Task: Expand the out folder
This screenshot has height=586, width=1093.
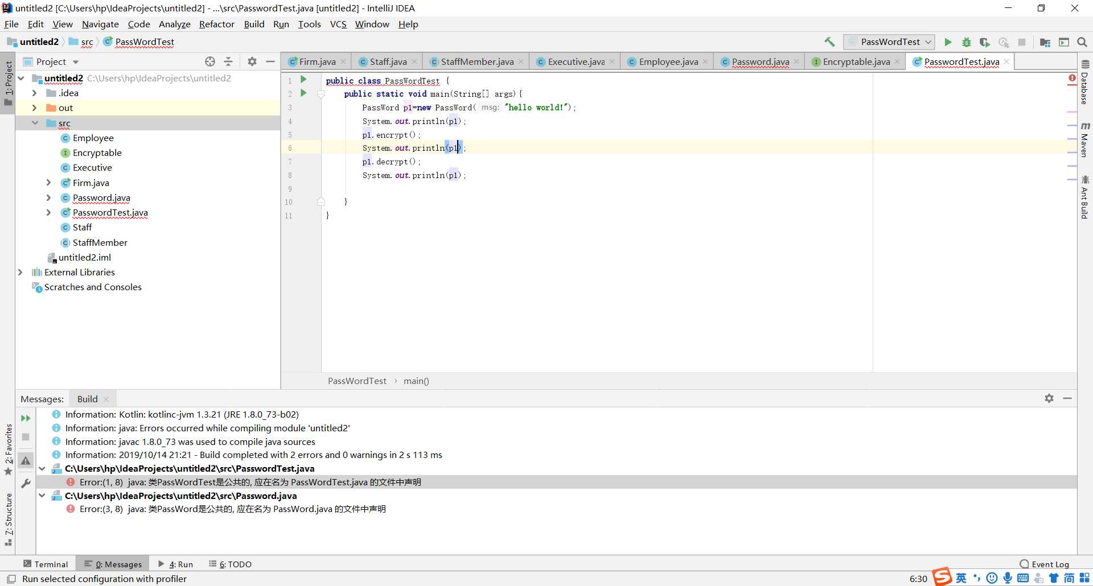Action: click(x=34, y=108)
